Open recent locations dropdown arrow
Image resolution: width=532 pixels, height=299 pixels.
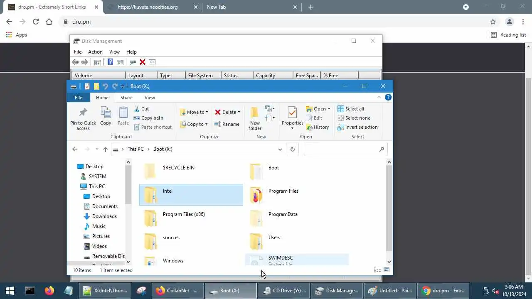[97, 149]
